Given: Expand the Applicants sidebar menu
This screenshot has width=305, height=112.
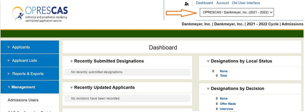Looking at the screenshot, I should pyautogui.click(x=30, y=47).
